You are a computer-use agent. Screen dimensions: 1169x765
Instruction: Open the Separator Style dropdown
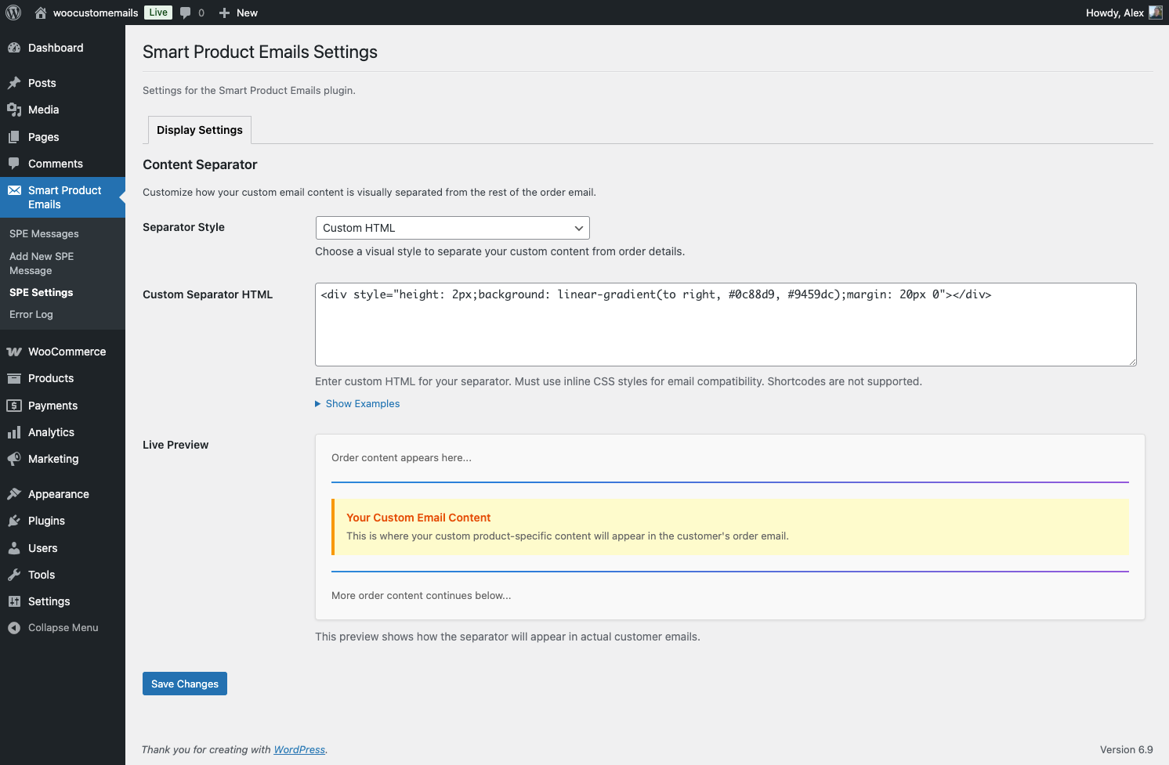click(x=452, y=228)
